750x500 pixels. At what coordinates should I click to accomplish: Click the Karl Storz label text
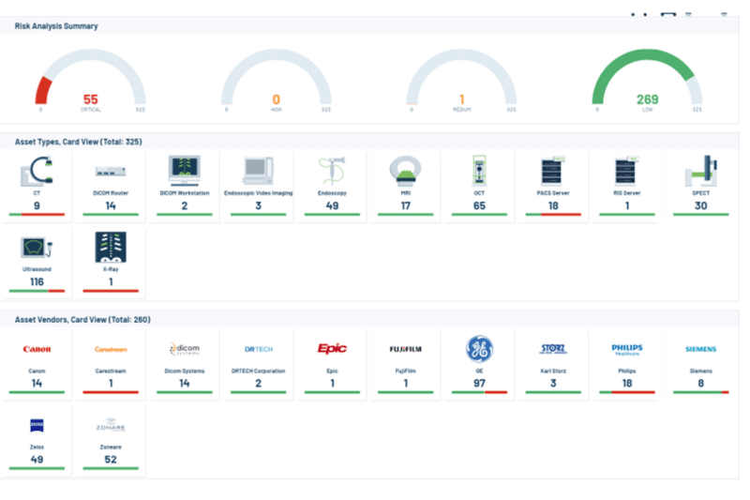[x=553, y=371]
